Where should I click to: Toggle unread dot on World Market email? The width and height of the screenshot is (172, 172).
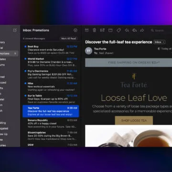click(25, 59)
